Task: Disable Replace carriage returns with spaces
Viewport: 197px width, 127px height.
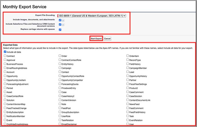Action: coord(60,29)
